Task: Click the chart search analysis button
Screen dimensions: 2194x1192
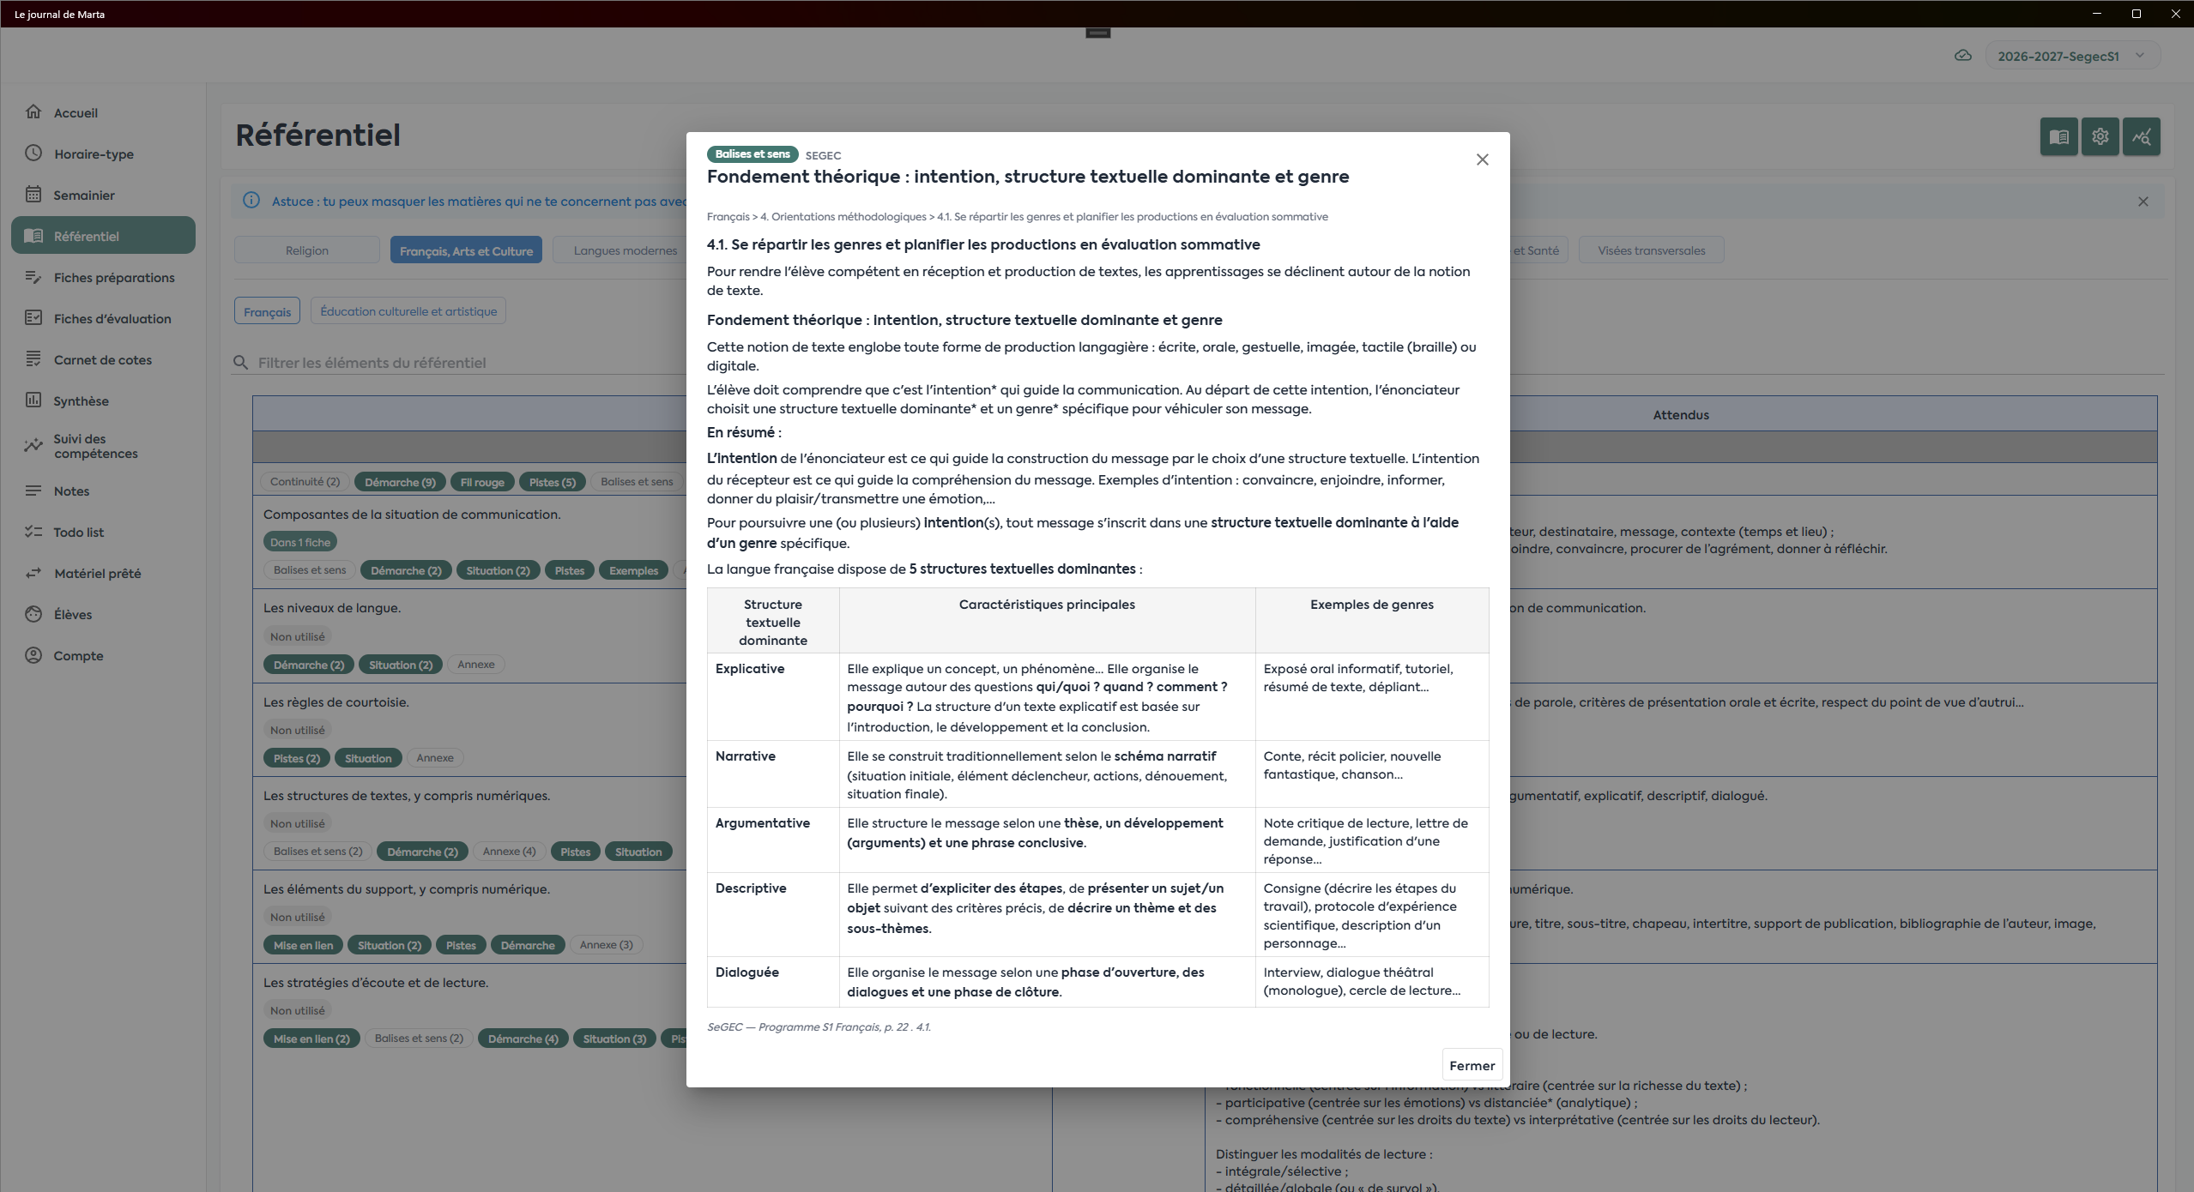Action: coord(2141,136)
